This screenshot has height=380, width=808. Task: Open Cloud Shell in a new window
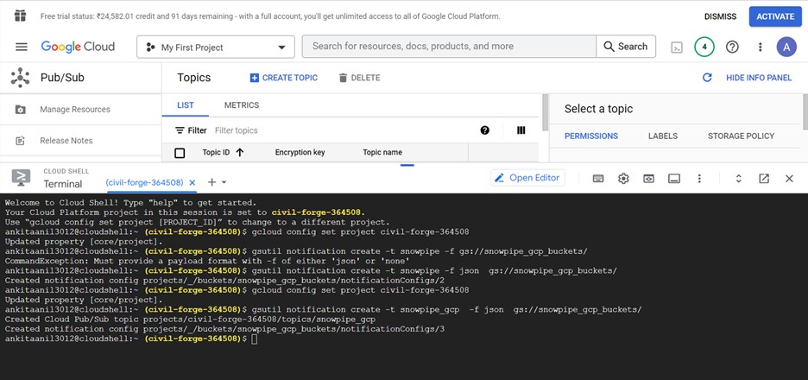pos(764,179)
